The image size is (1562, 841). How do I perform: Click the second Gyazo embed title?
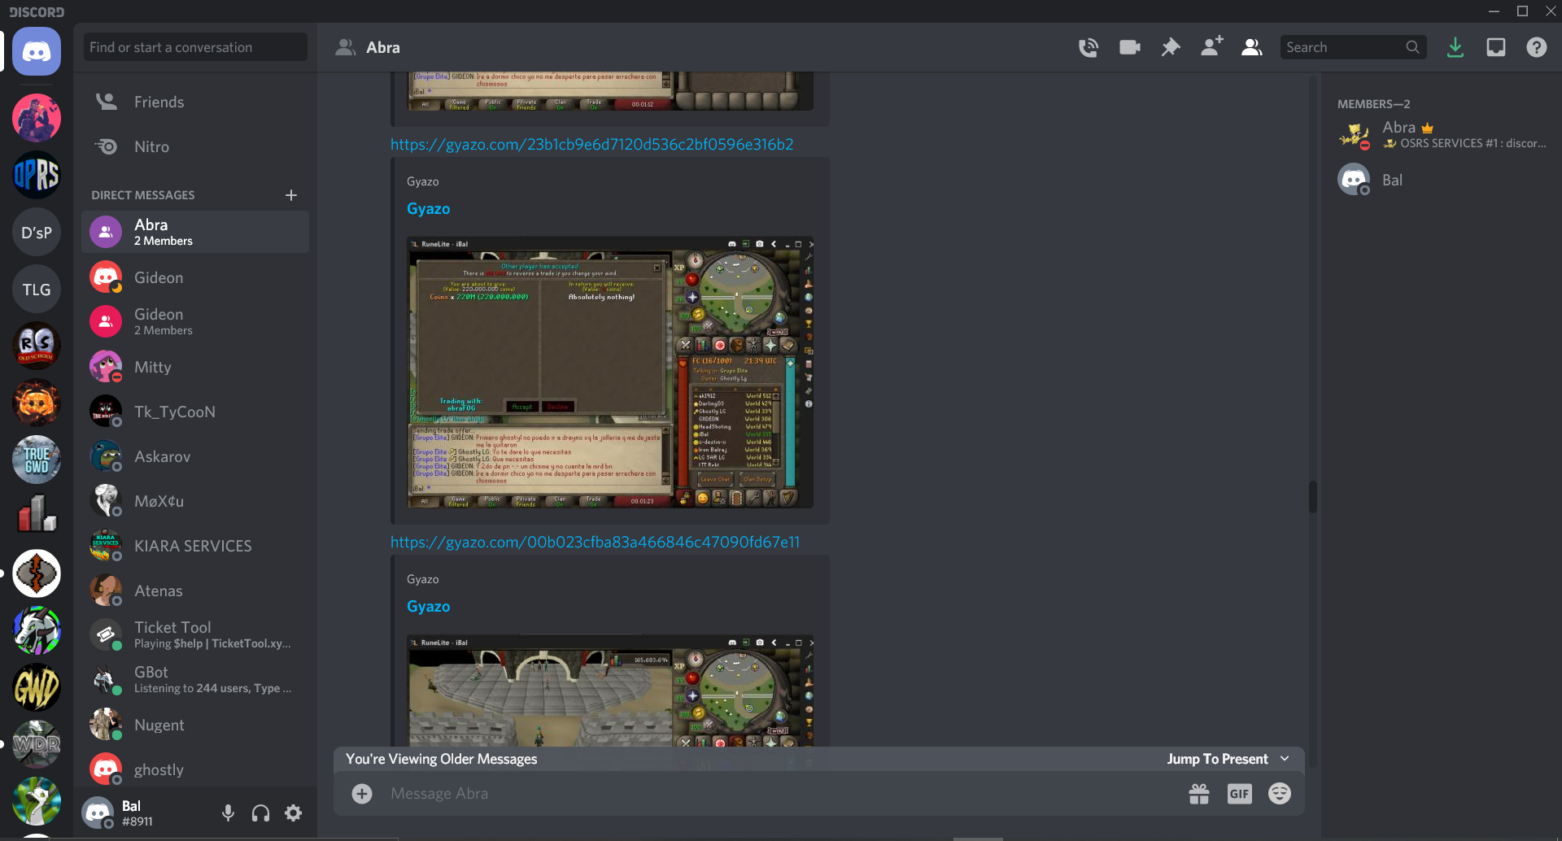(428, 607)
